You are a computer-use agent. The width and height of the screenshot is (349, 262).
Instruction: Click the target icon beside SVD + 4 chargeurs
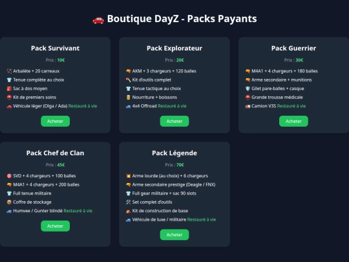click(x=9, y=176)
